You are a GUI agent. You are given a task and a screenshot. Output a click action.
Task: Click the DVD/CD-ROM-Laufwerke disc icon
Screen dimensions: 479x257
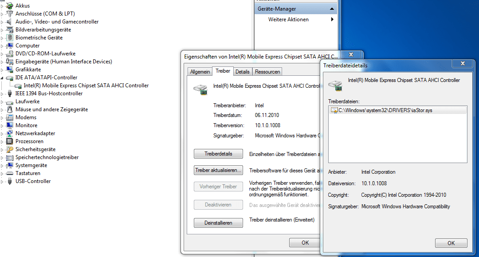(x=10, y=54)
